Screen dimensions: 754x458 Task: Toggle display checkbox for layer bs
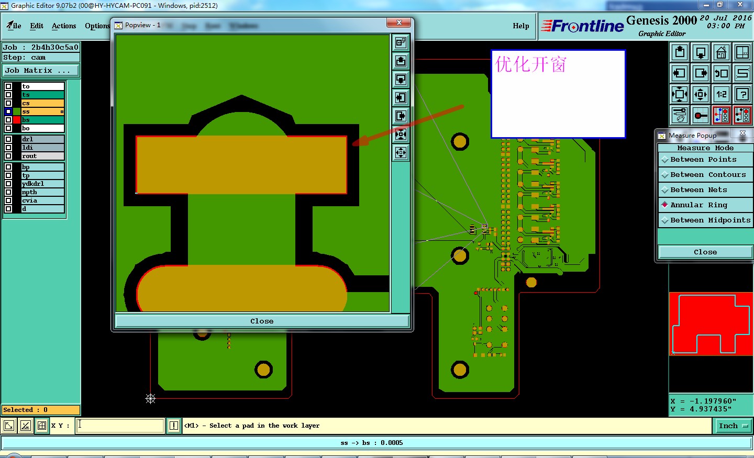(8, 120)
